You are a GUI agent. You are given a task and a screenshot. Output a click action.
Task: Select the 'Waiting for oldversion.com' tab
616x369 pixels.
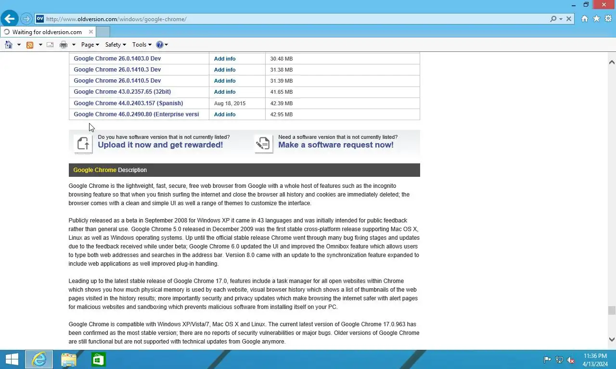(x=47, y=32)
